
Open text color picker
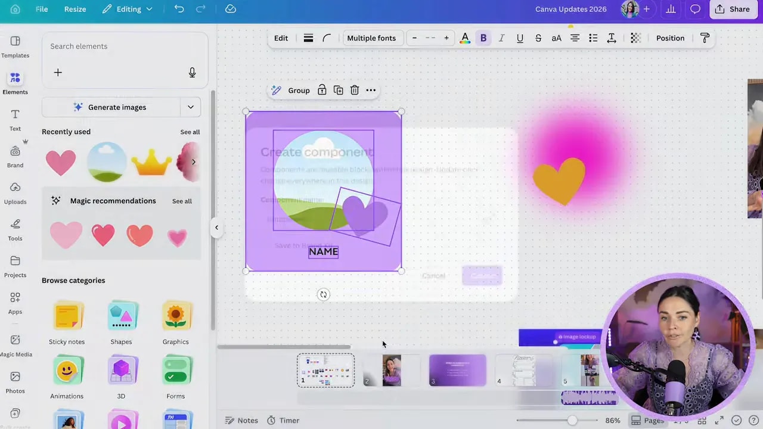(465, 38)
